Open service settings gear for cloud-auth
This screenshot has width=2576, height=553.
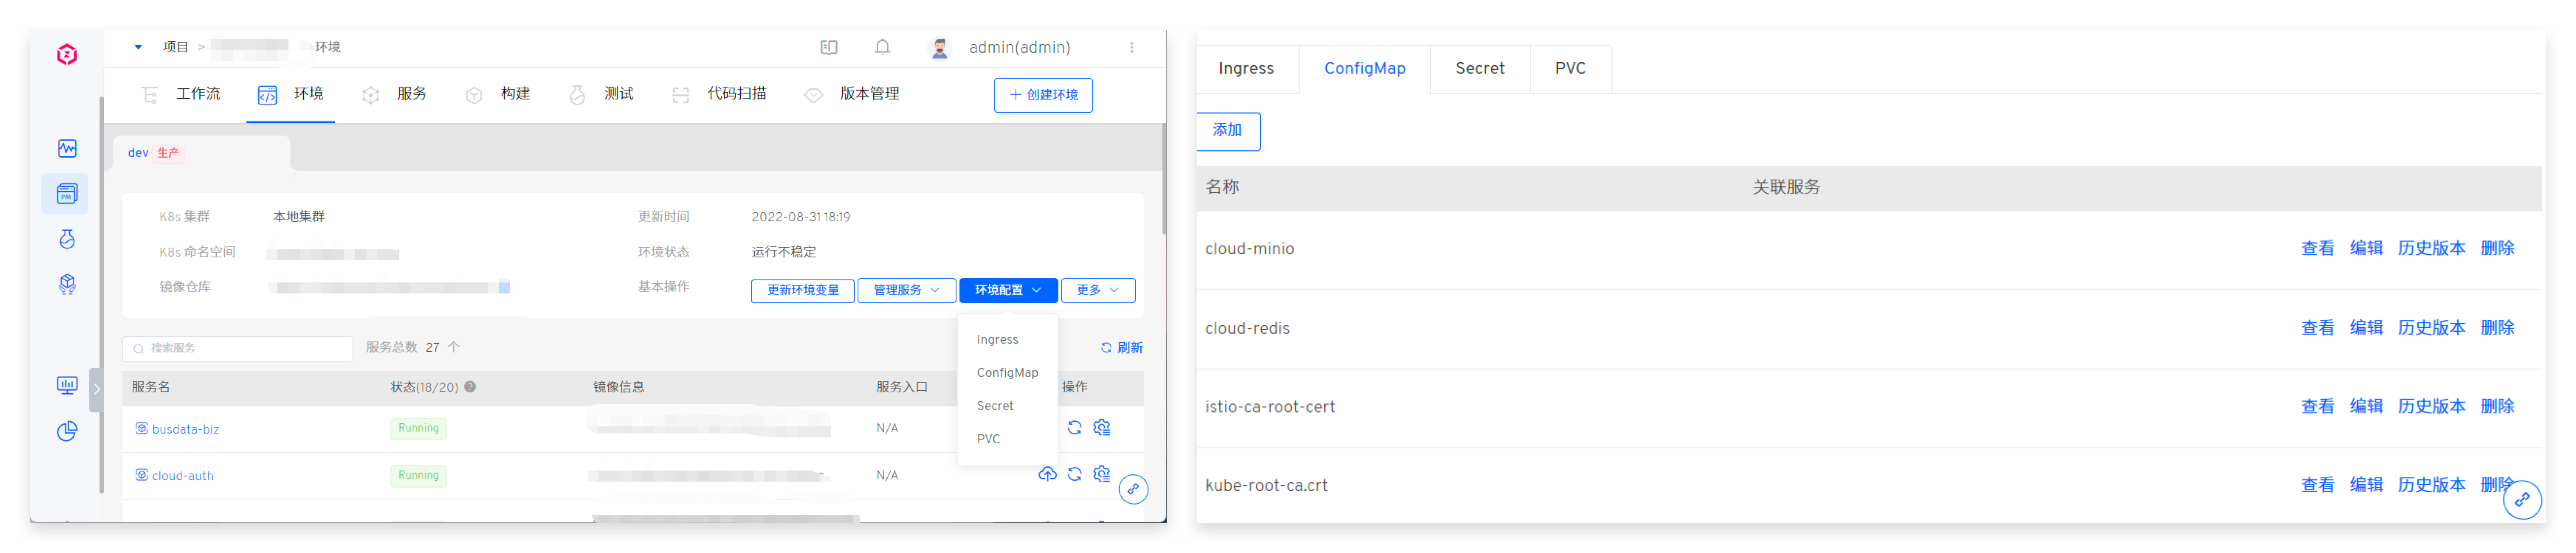coord(1102,475)
